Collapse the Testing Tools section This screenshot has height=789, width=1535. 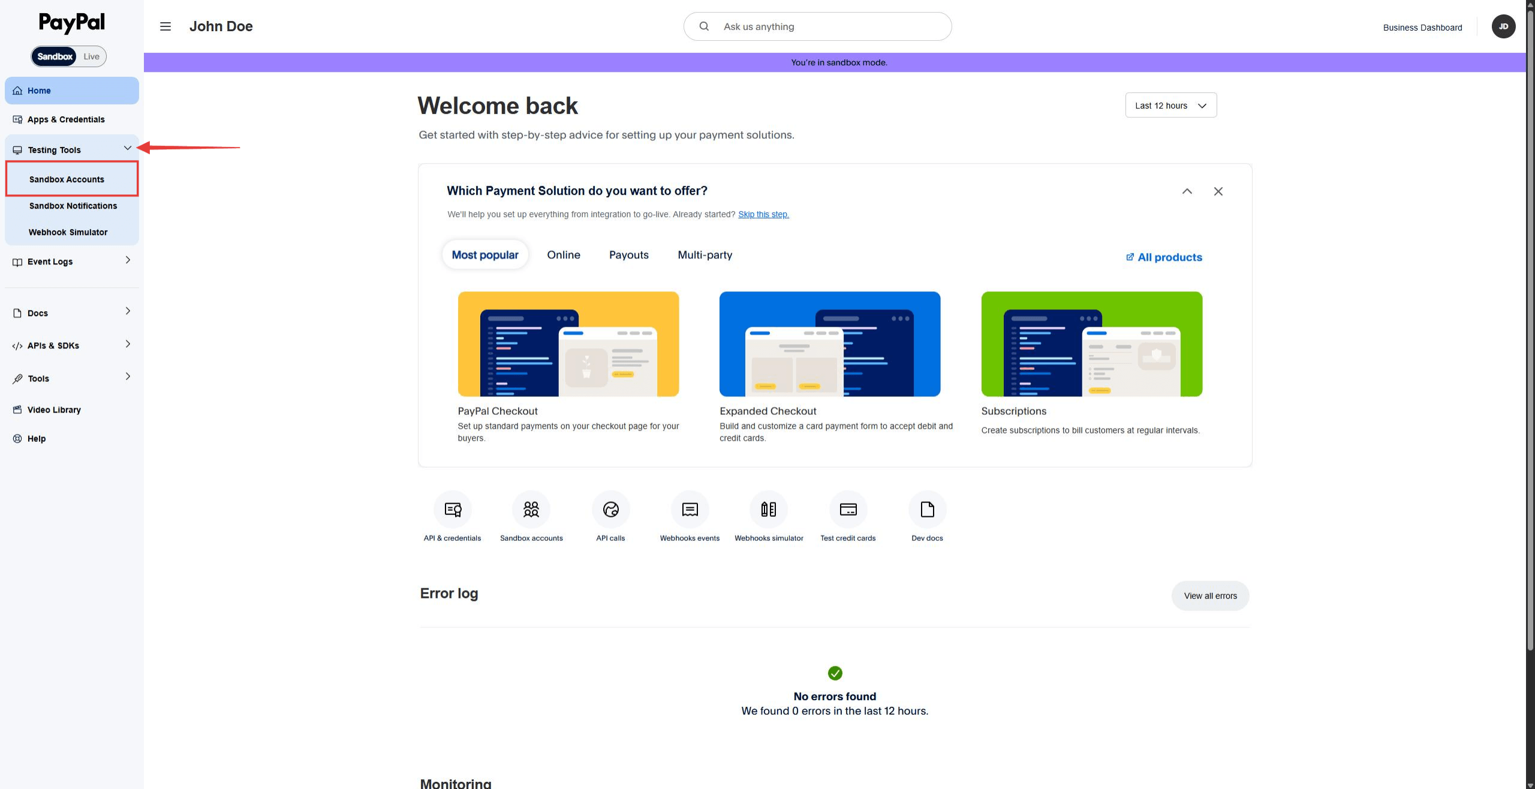point(127,148)
